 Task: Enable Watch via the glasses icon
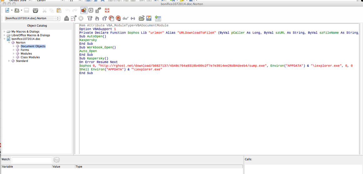pos(125,18)
